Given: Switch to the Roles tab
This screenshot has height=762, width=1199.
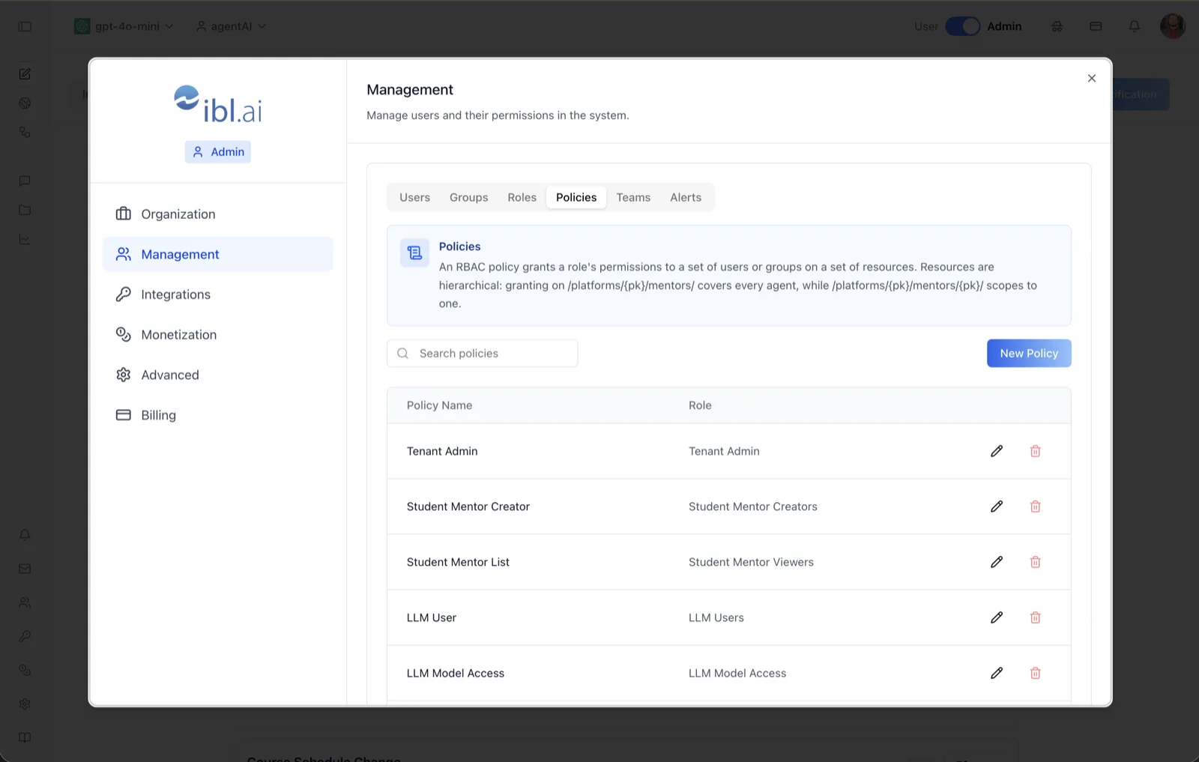Looking at the screenshot, I should point(522,197).
